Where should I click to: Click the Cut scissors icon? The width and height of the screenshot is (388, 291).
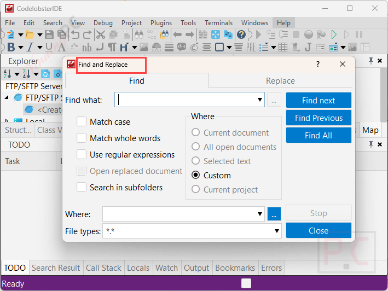pyautogui.click(x=101, y=34)
